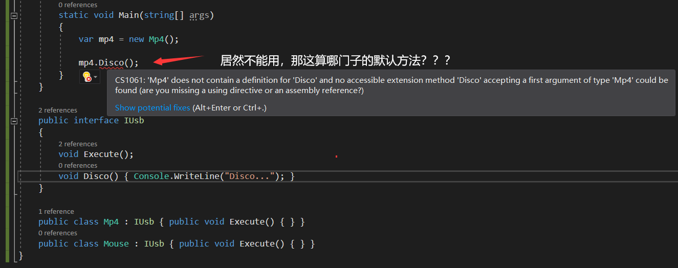Image resolution: width=678 pixels, height=268 pixels.
Task: Open "0 references" CodeLens above void Disco()
Action: click(78, 165)
